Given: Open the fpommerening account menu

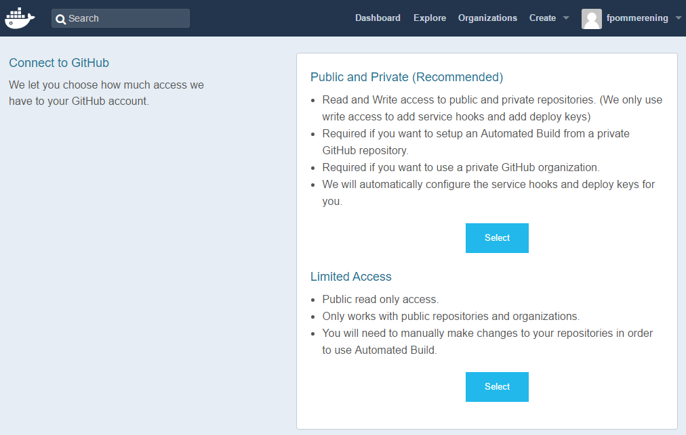Looking at the screenshot, I should point(637,18).
